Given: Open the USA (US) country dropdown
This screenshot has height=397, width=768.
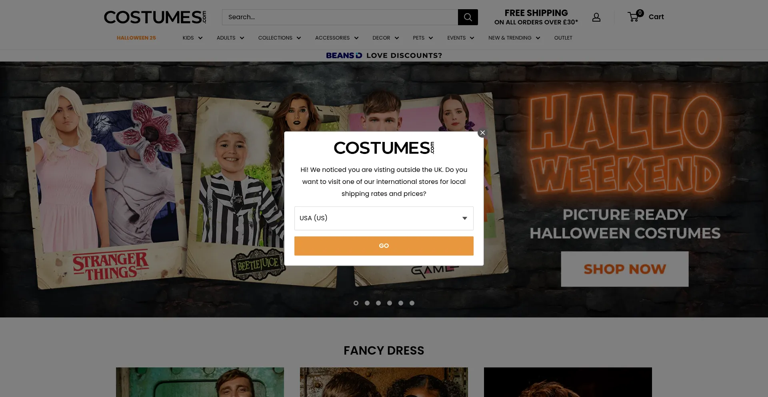Looking at the screenshot, I should pos(384,218).
